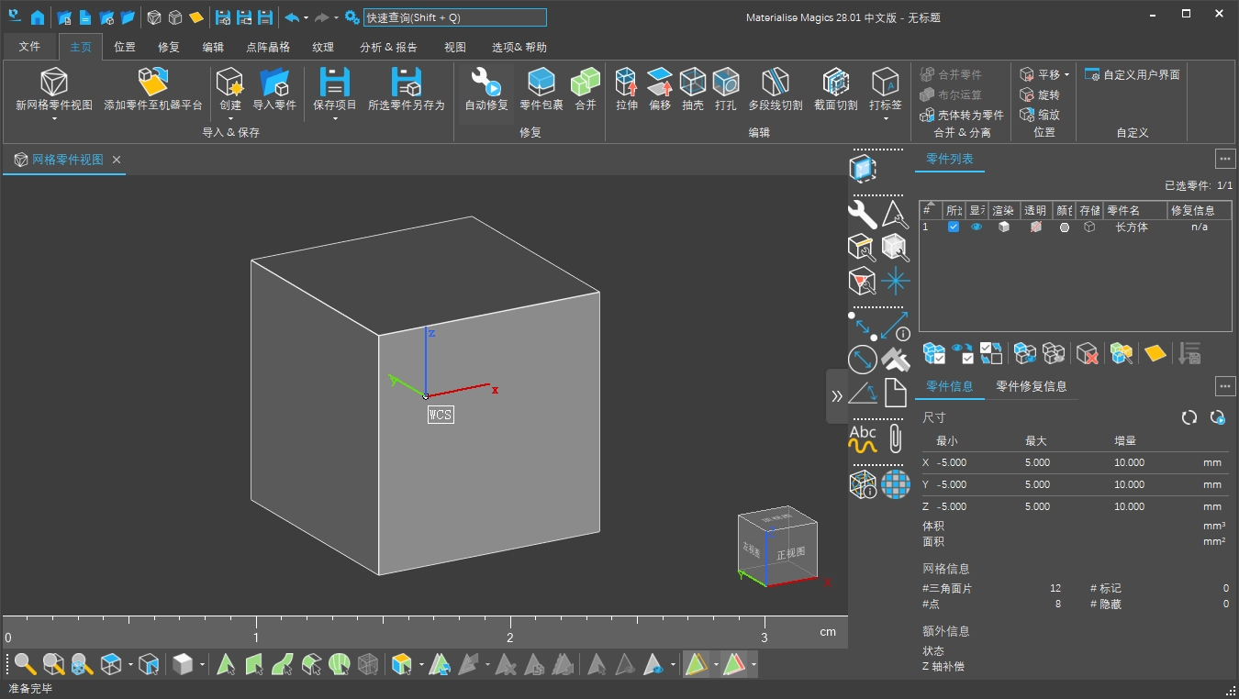Toggle transparency for the 长方体 part
This screenshot has height=699, width=1239.
pyautogui.click(x=1035, y=227)
